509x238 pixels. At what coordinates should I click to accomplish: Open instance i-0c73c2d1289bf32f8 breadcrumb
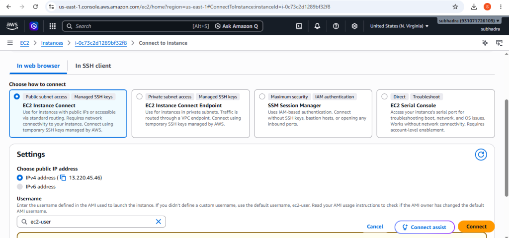[x=101, y=43]
